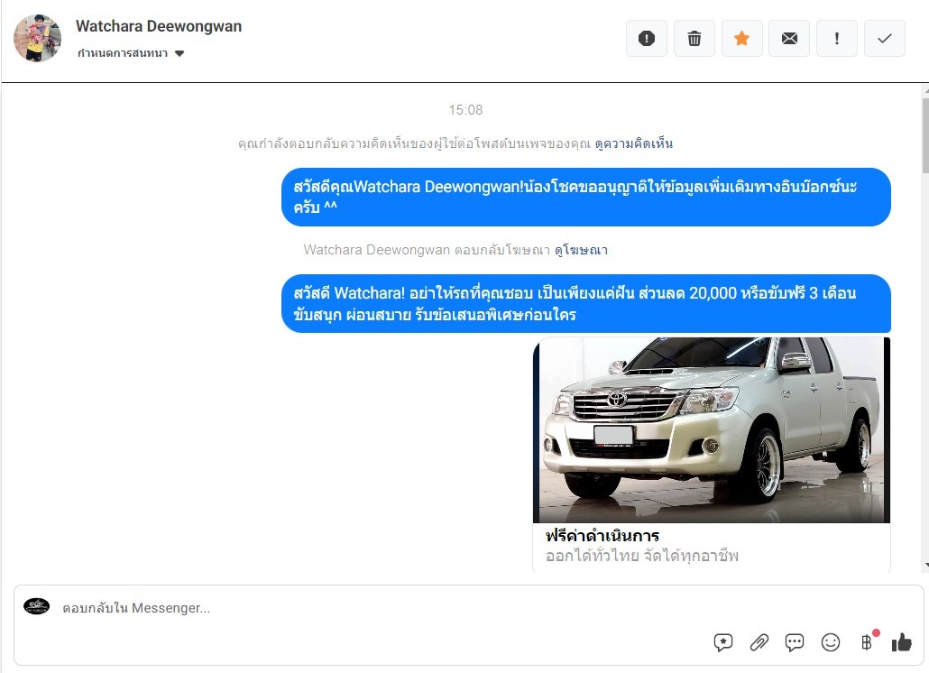
Task: Open the starred speech bubble icon
Action: (723, 642)
